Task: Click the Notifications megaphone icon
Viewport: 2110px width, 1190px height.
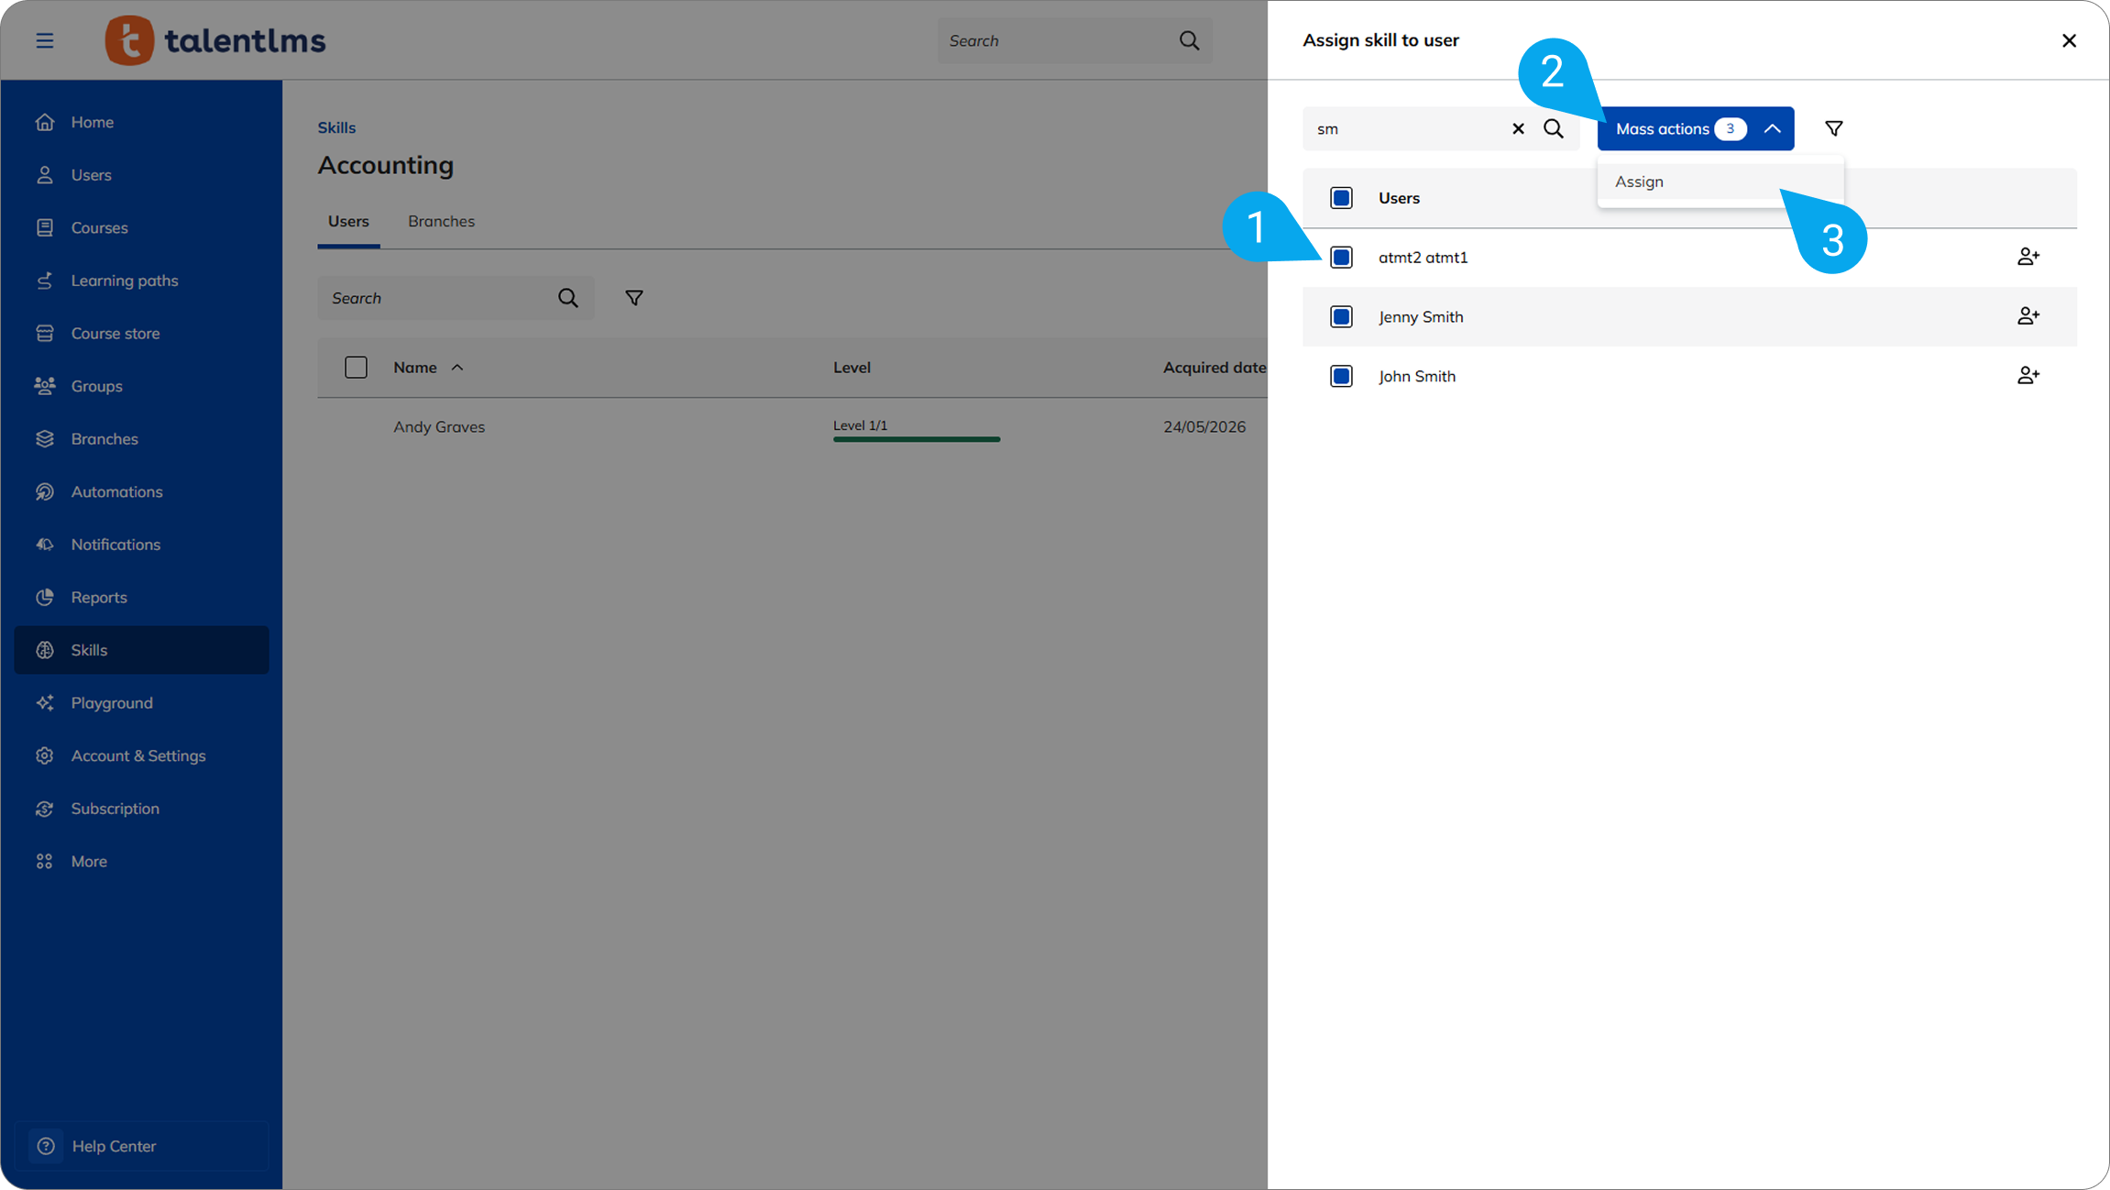Action: tap(45, 545)
